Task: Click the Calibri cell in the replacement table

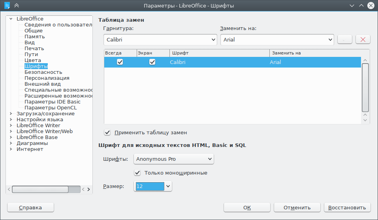Action: point(178,62)
